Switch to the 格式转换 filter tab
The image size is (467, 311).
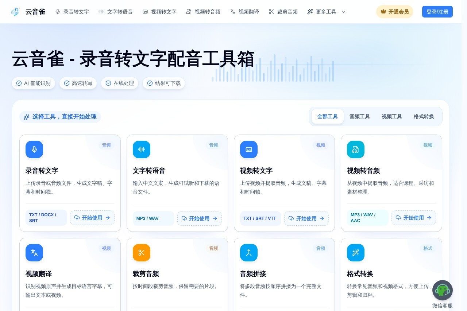[x=424, y=116]
